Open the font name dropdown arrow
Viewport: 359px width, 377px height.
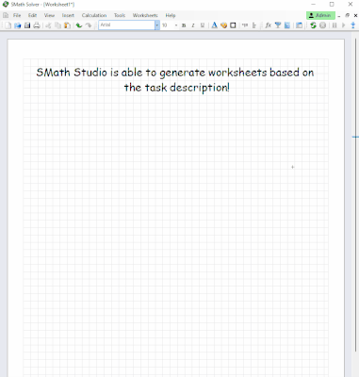[x=157, y=25]
